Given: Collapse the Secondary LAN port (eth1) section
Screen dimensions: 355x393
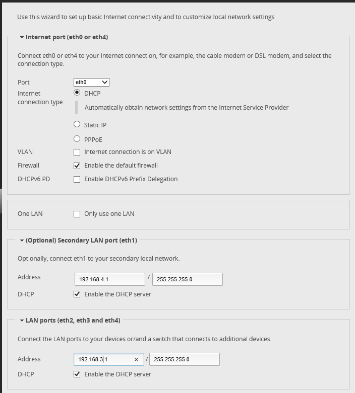Looking at the screenshot, I should tap(22, 241).
